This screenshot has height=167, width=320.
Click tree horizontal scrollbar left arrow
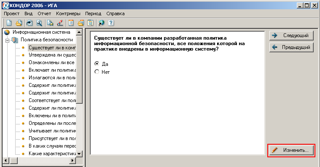coord(5,160)
